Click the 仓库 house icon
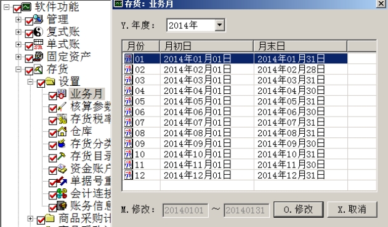388x227 pixels. 62,131
